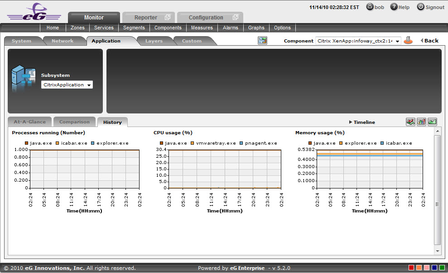Switch to the System tab
Screen dimensions: 448x273
click(x=22, y=41)
